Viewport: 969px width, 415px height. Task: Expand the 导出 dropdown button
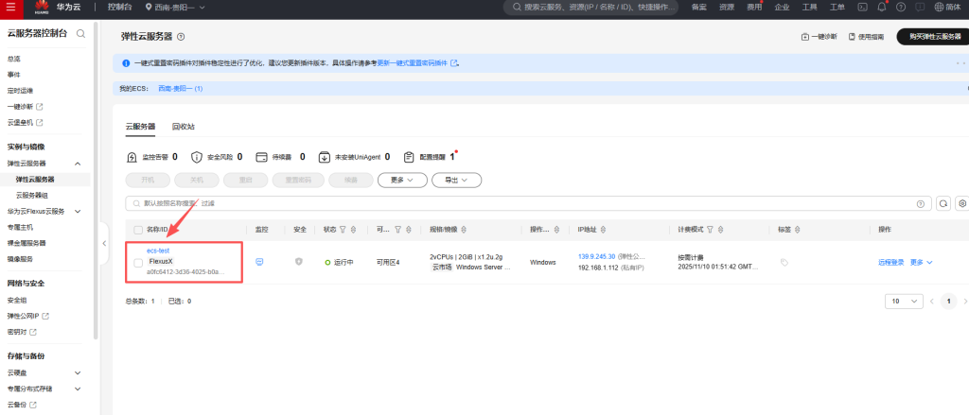[x=457, y=179]
